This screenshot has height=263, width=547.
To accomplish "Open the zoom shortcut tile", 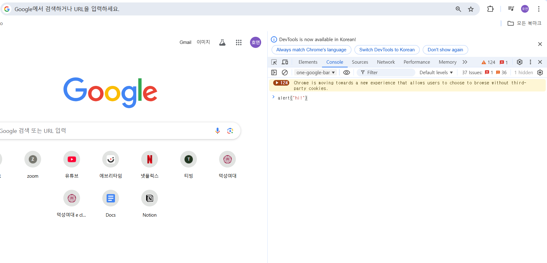I will click(33, 165).
